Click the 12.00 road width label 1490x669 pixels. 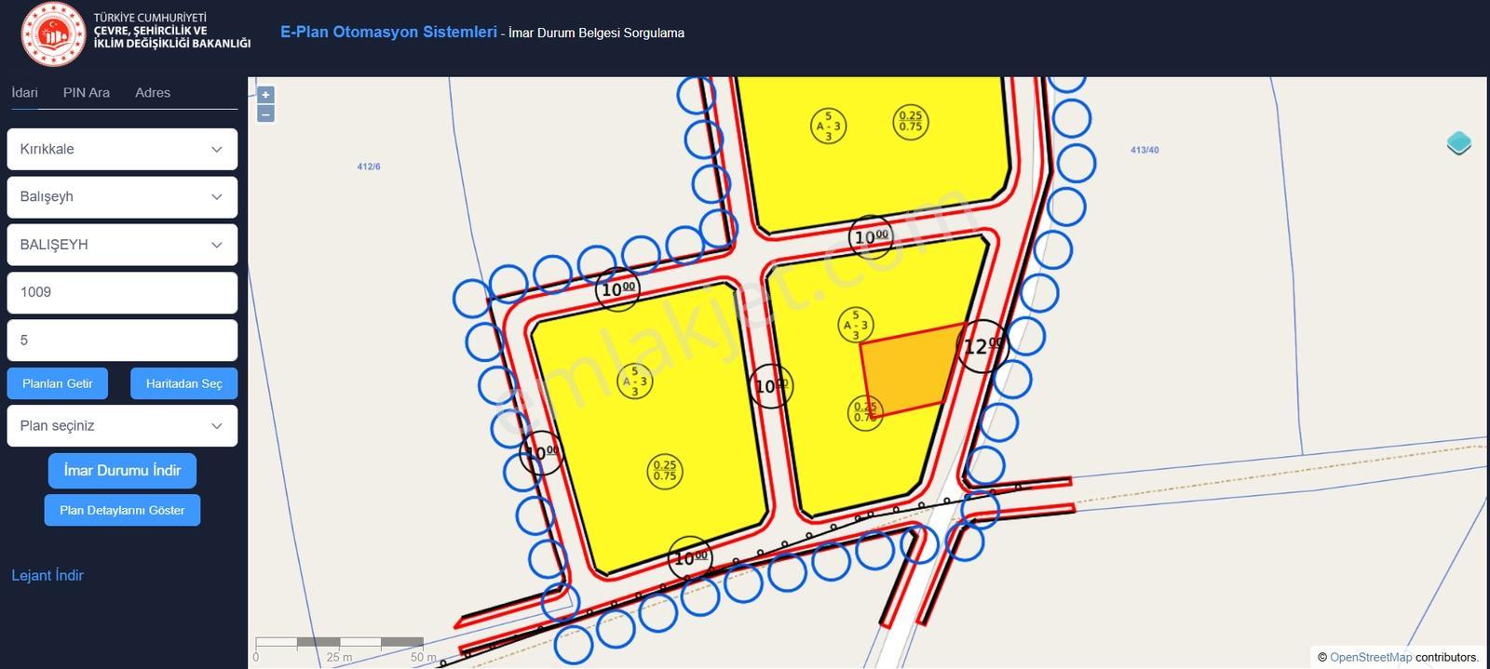tap(983, 346)
